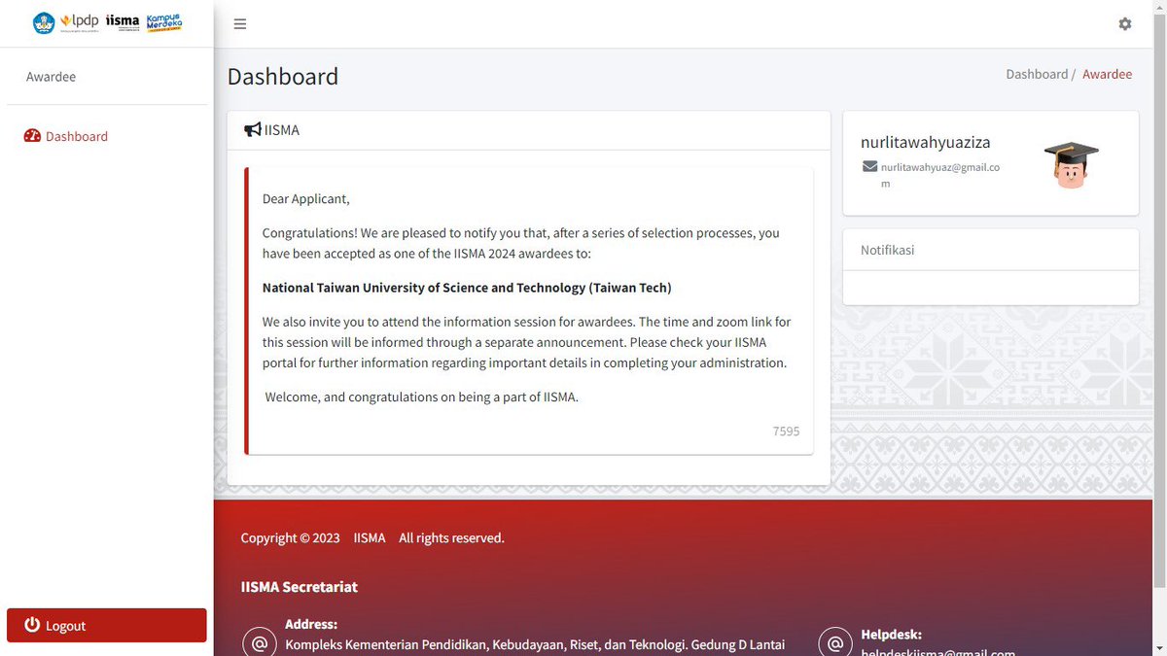Click the Kemdikbud logo in header
Image resolution: width=1167 pixels, height=656 pixels.
(x=44, y=22)
